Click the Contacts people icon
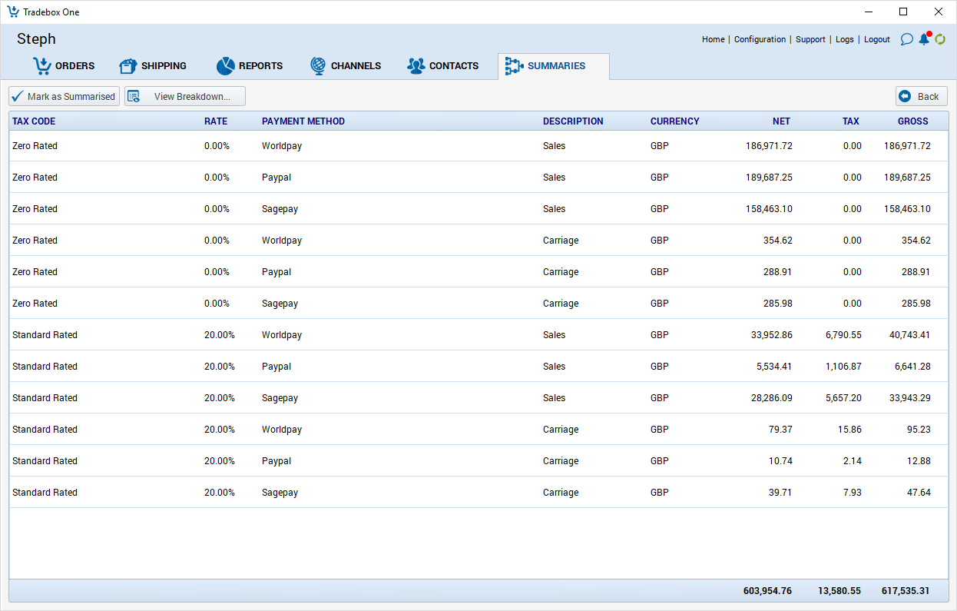This screenshot has width=957, height=611. coord(416,66)
